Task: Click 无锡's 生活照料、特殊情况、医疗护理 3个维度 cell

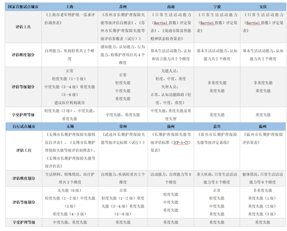Action: 70,178
